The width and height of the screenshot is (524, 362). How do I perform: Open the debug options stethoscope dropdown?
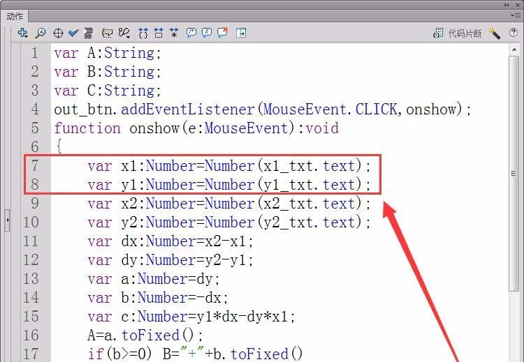tap(124, 33)
